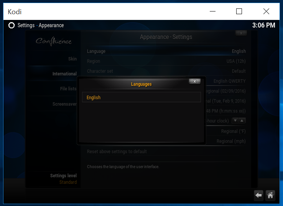Go to the home screen
Viewport: 283px width, 206px height.
click(x=270, y=195)
